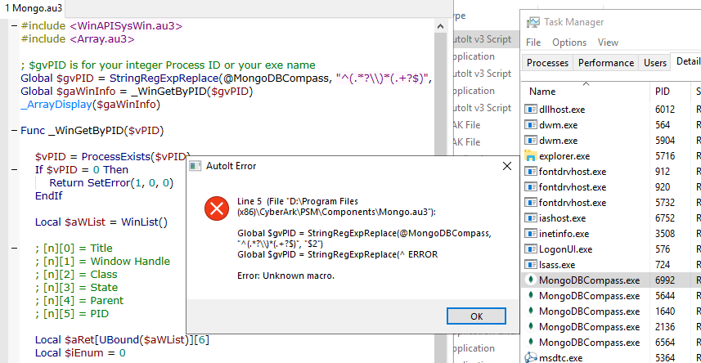
Task: Select MongoDBCompass.exe leaf icon PID 6564
Action: pos(531,343)
